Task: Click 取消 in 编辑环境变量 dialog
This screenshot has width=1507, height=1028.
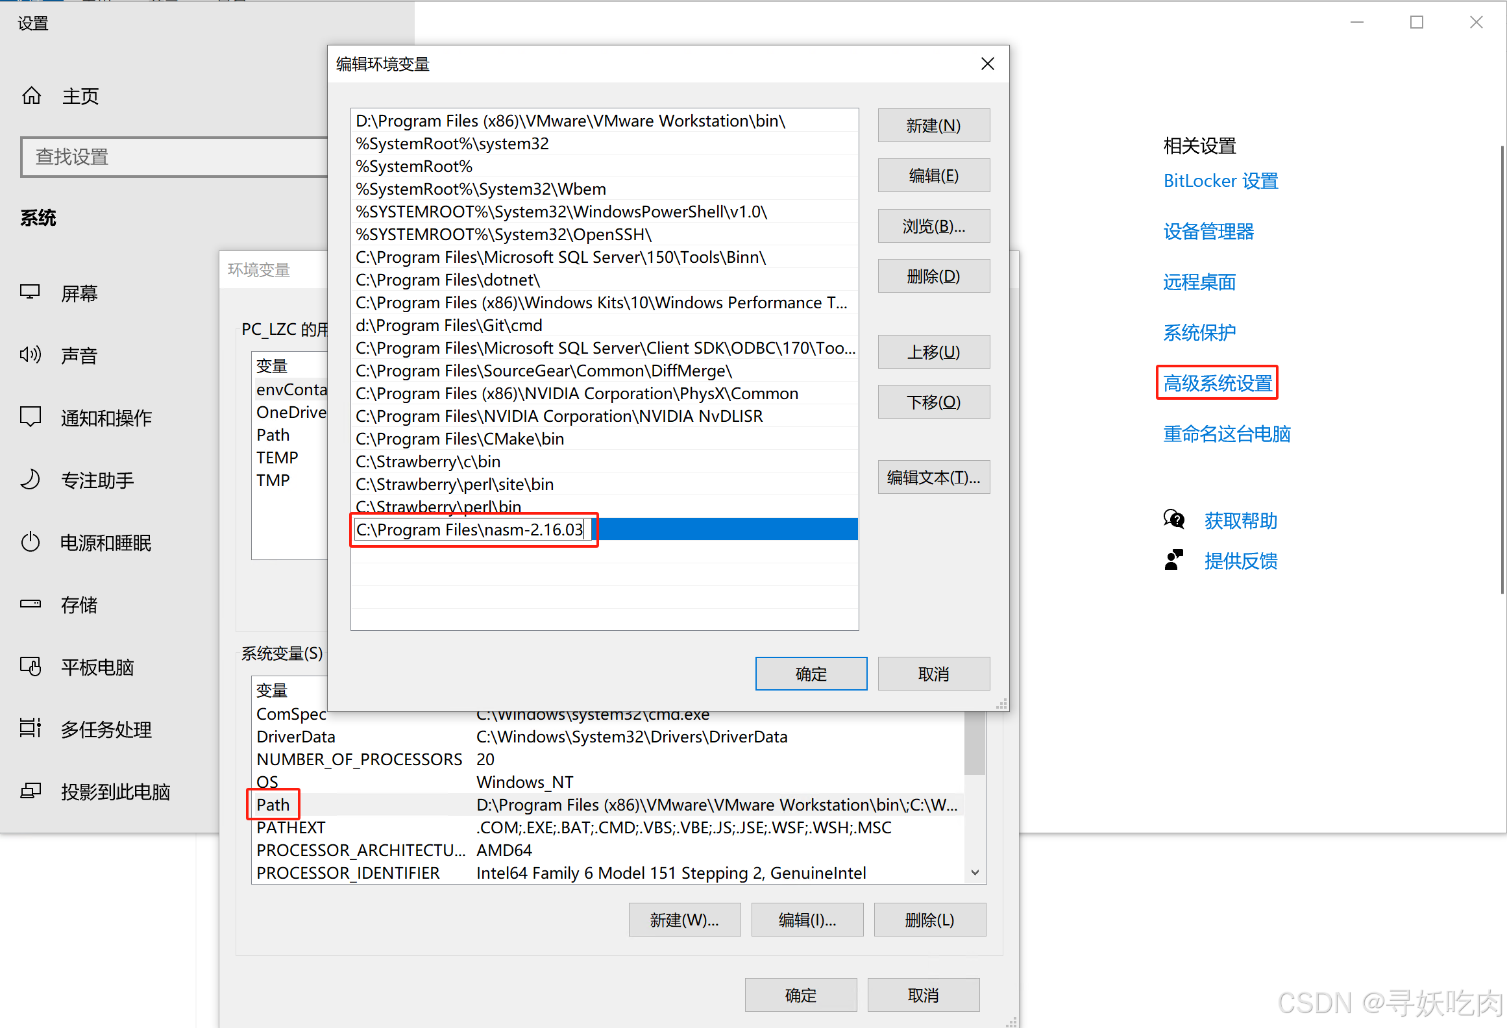Action: point(934,674)
